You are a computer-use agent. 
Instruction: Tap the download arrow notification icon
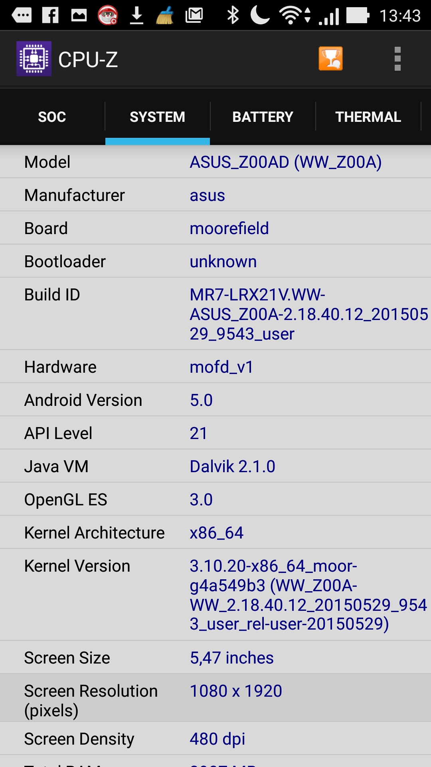pos(137,16)
